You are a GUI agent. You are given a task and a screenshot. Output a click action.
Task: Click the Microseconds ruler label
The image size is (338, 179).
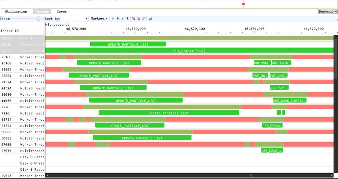click(x=57, y=25)
